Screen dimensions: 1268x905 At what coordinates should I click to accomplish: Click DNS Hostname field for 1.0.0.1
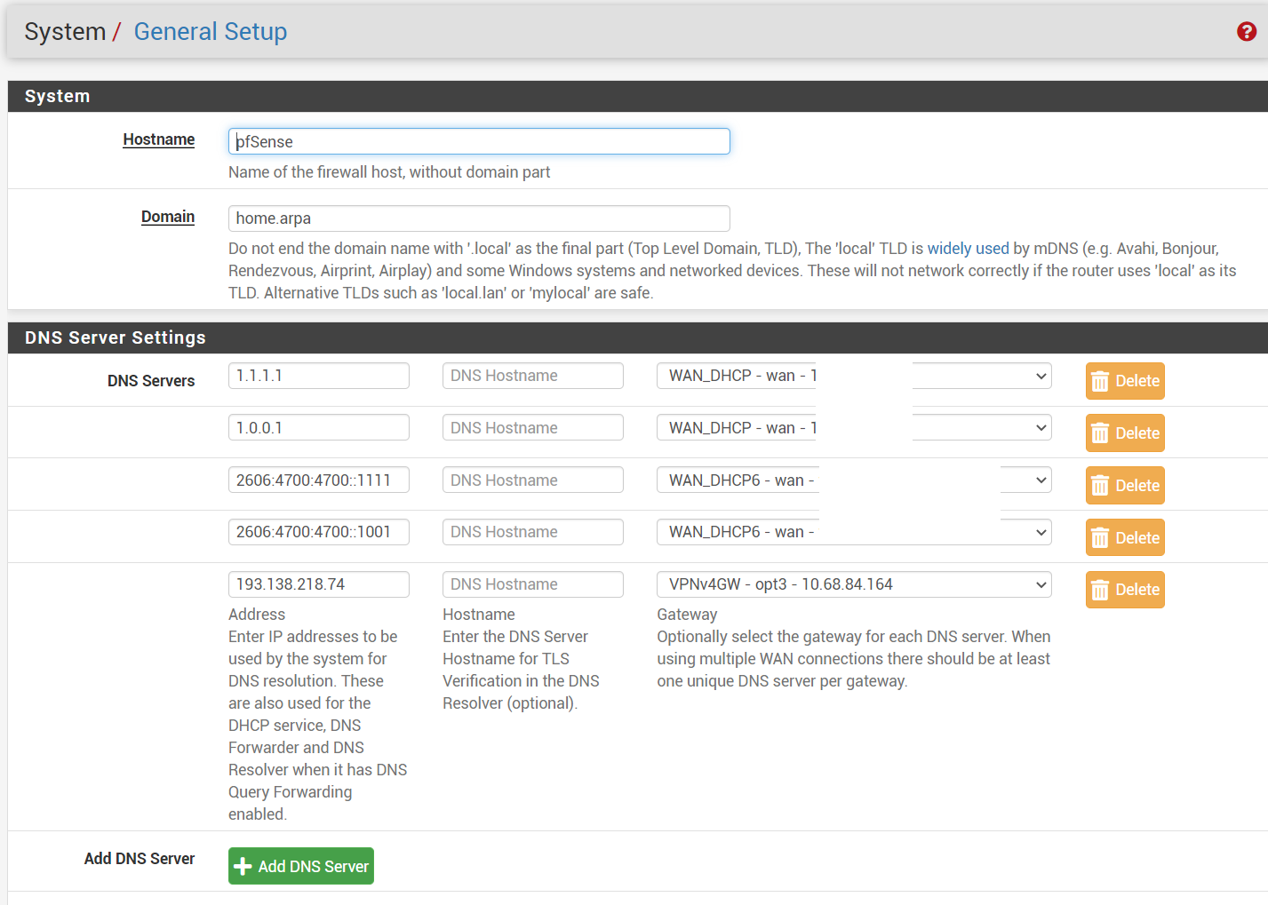533,428
